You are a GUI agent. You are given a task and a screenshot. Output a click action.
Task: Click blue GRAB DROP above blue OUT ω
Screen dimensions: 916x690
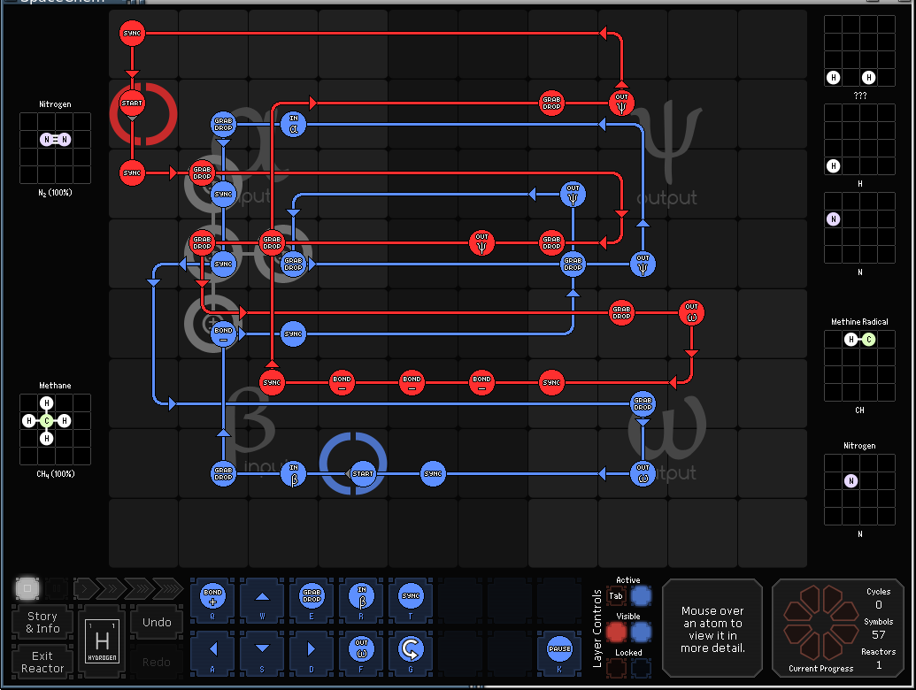point(643,404)
